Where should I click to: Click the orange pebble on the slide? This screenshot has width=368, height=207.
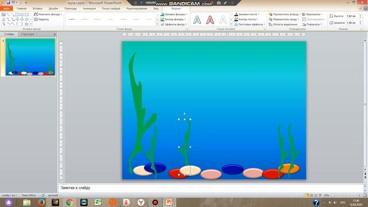point(289,168)
